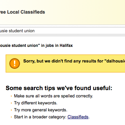125x125 pixels.
Task: Click the "student union" in jobs in Halifax heading
Action: click(x=36, y=46)
